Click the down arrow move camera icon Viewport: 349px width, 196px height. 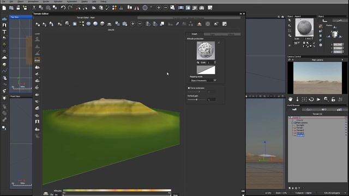click(297, 99)
